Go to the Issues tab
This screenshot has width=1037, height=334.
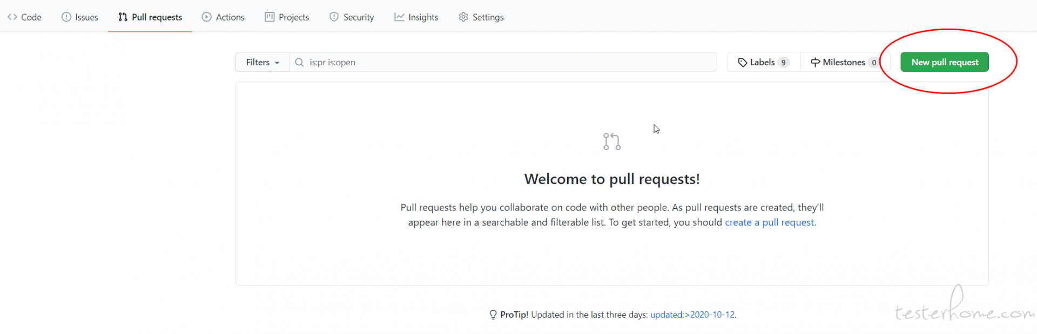tap(80, 17)
